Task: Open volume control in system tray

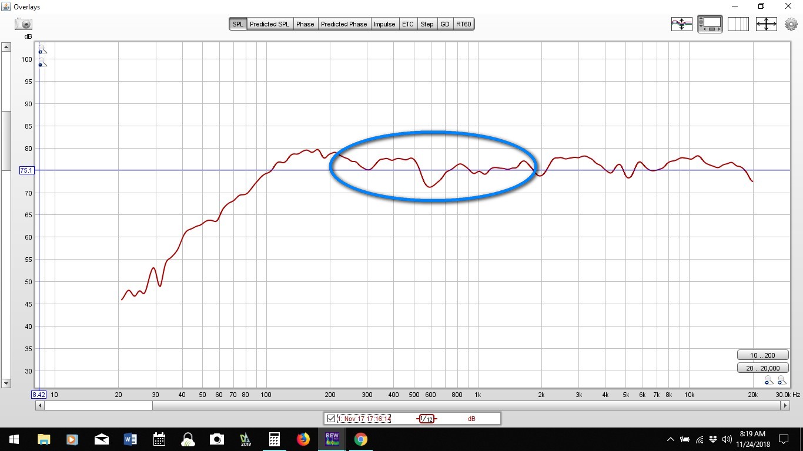Action: tap(727, 439)
